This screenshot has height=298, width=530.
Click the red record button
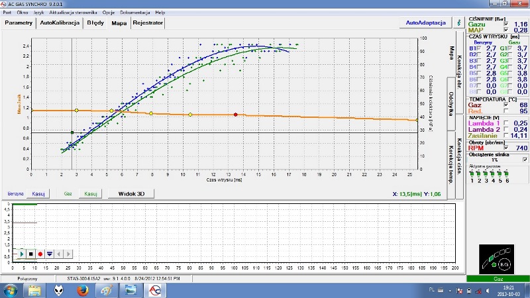click(40, 254)
